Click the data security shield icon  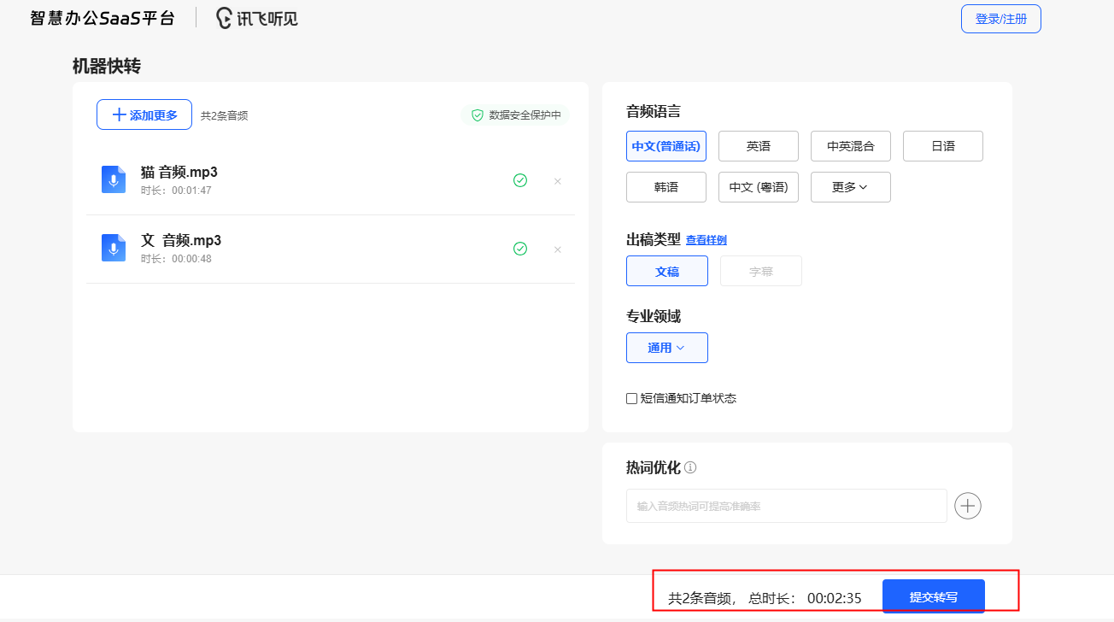(x=478, y=115)
